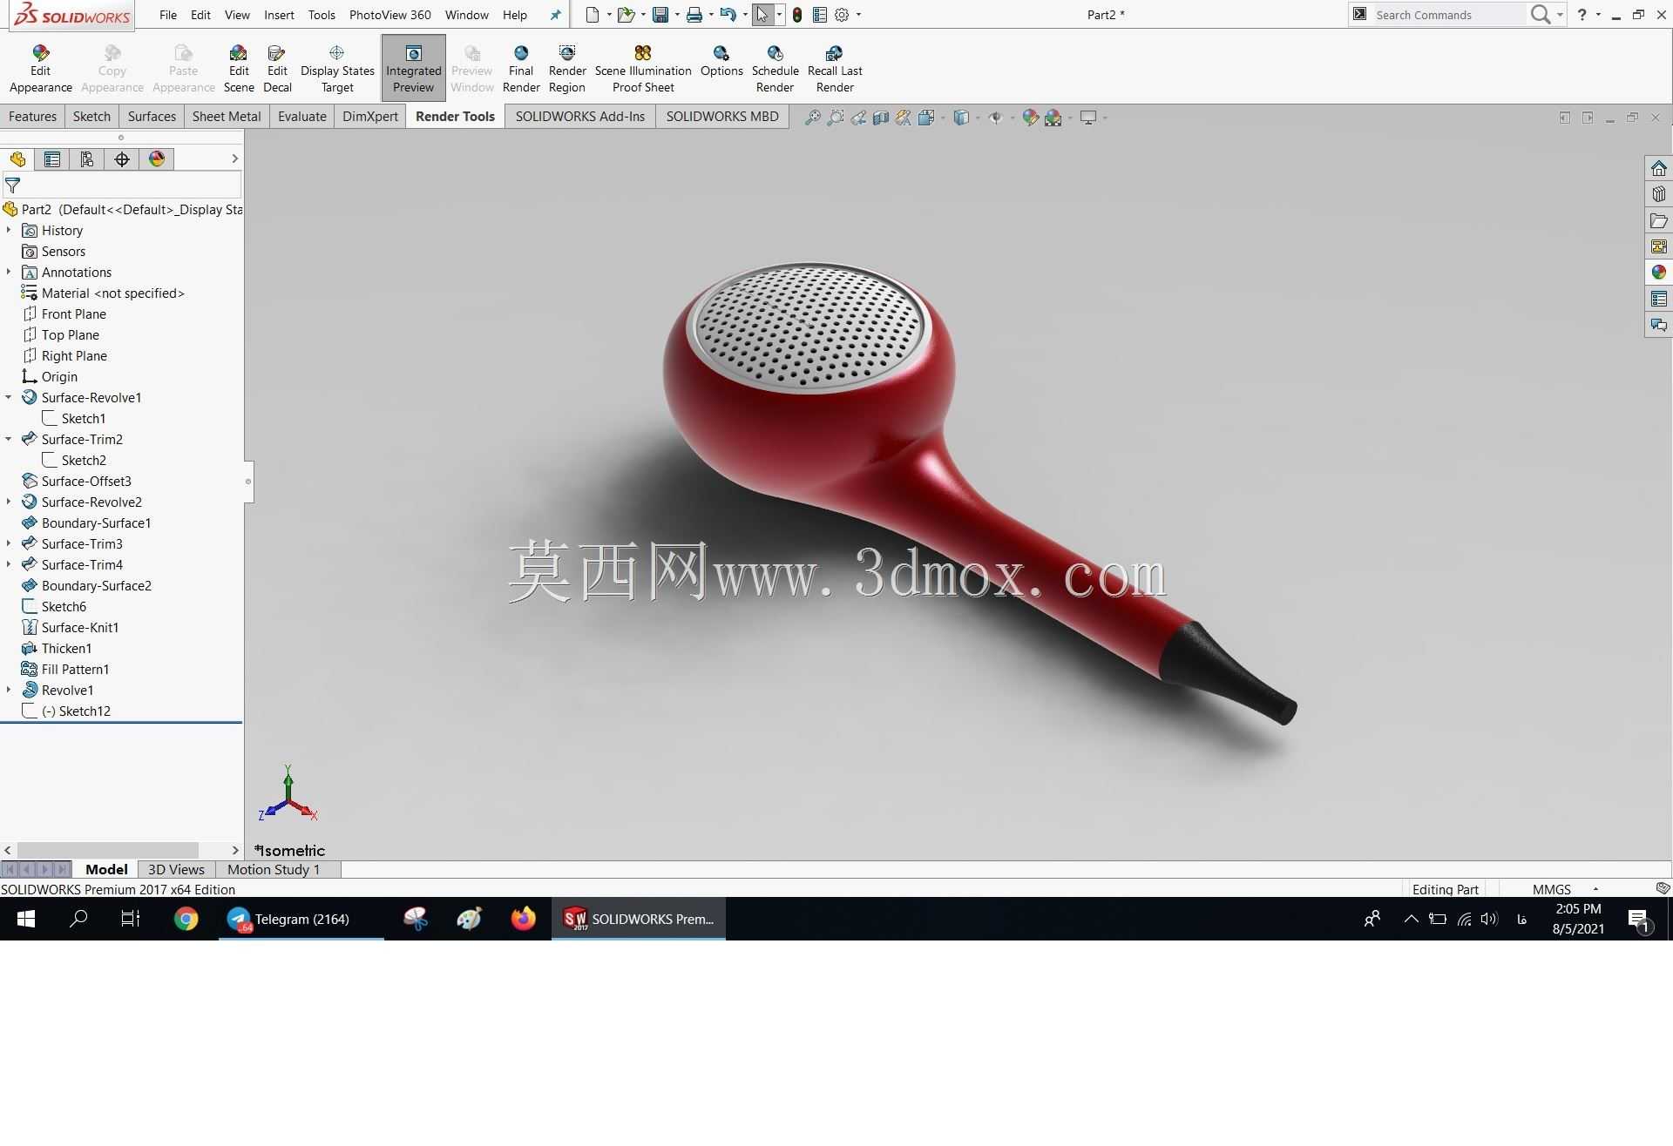Expand the Surface-Revolve2 feature
Image resolution: width=1673 pixels, height=1146 pixels.
click(9, 502)
